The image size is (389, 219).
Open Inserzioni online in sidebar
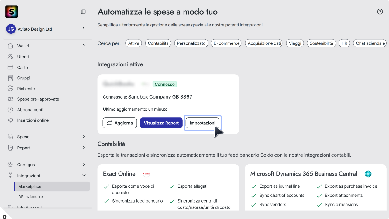[33, 120]
